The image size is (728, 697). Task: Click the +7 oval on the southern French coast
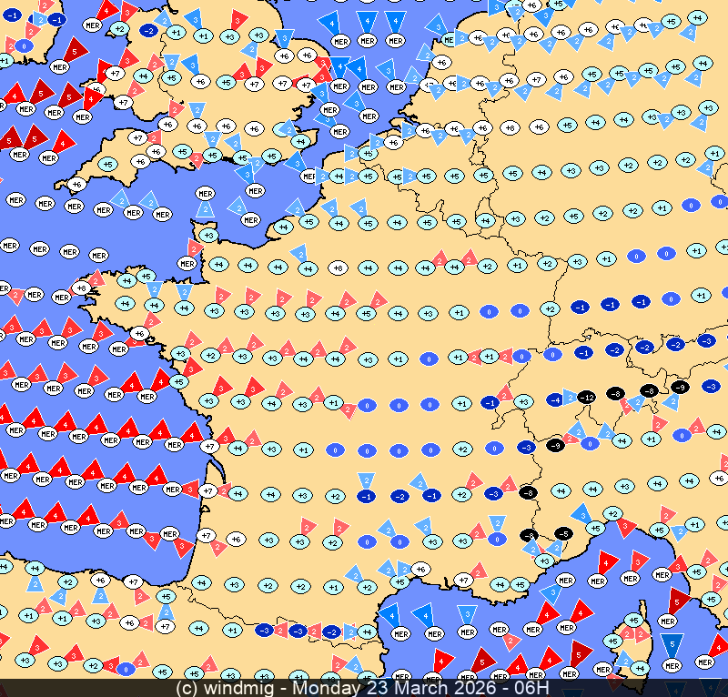463,579
